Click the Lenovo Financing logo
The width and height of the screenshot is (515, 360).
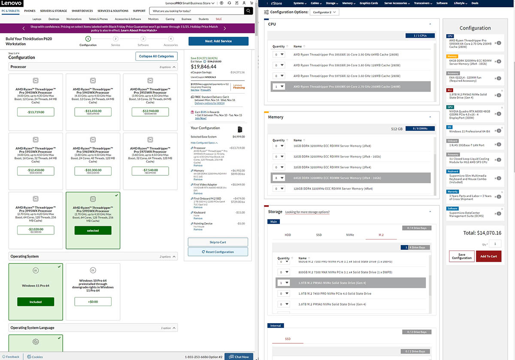pyautogui.click(x=239, y=86)
